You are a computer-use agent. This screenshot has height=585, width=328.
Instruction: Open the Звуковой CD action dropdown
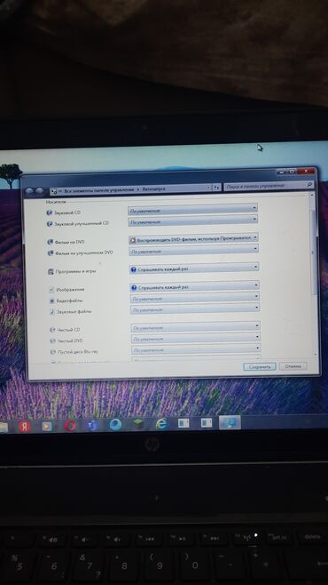pos(192,210)
